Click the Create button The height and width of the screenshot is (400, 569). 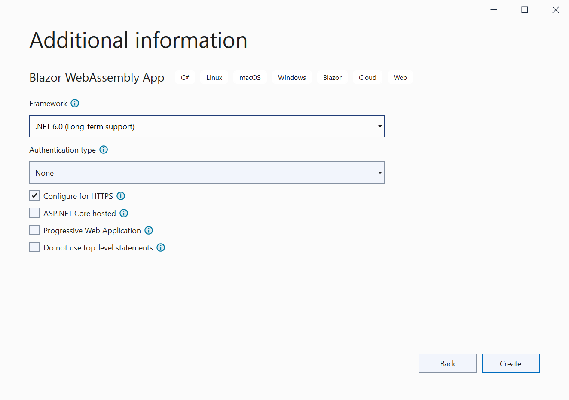[x=510, y=363]
